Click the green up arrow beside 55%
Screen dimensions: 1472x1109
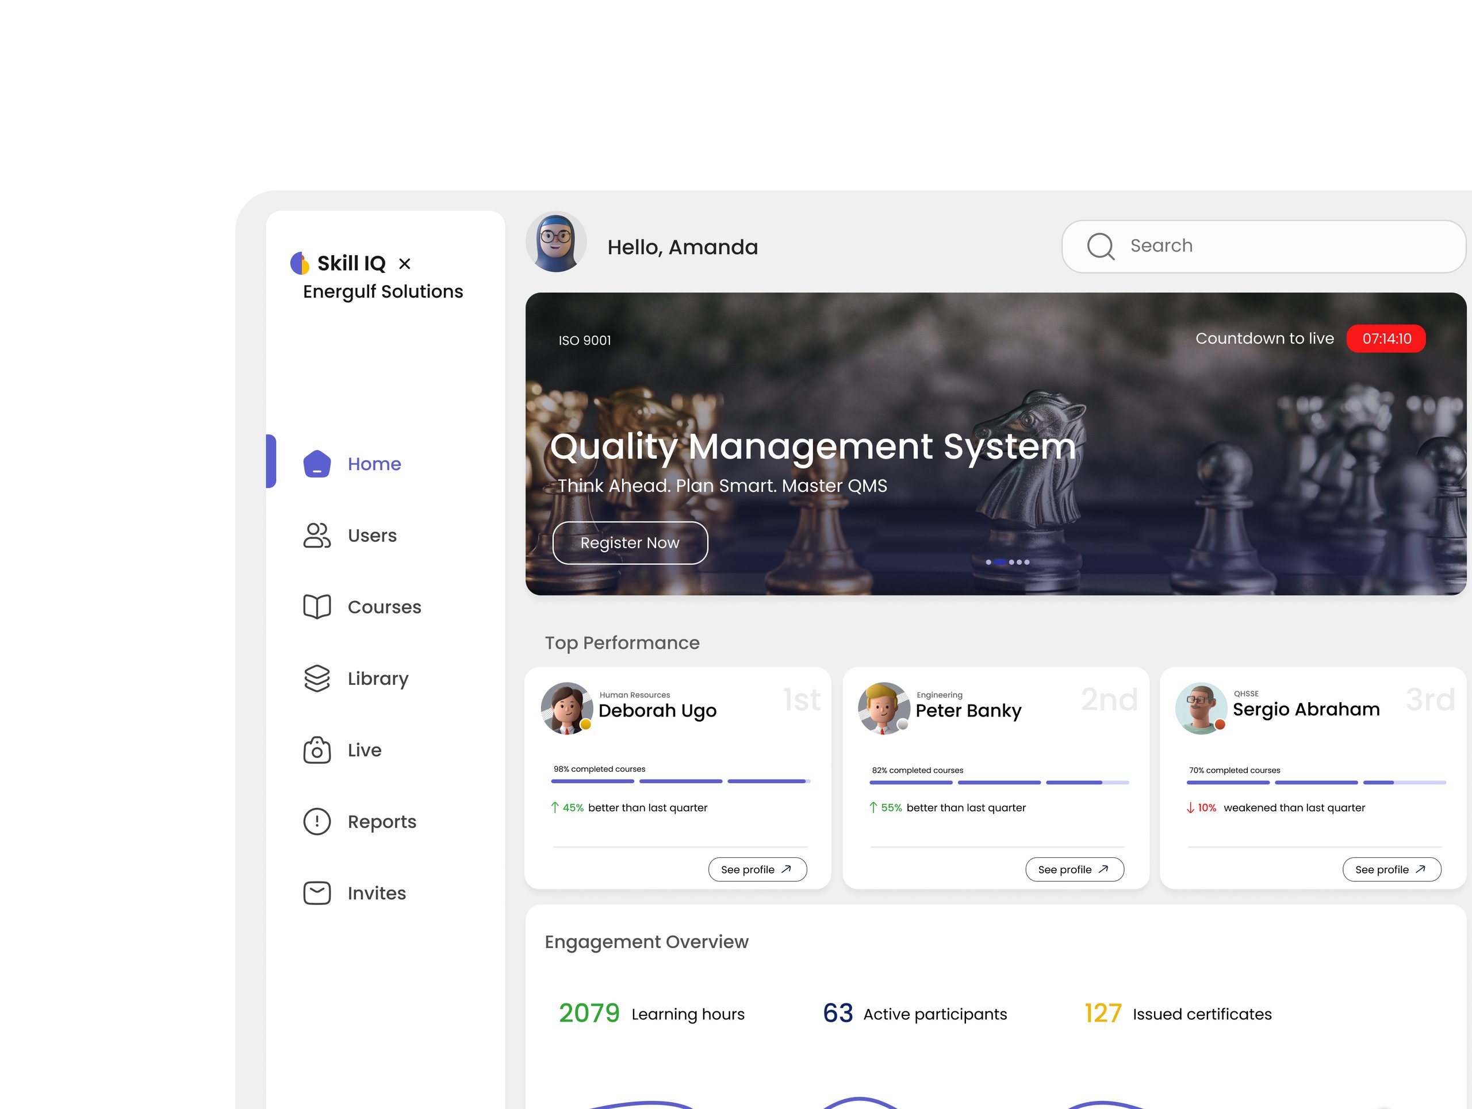pos(873,807)
